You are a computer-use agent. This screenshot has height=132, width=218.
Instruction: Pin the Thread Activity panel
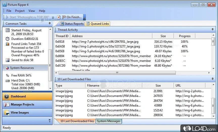point(212,29)
